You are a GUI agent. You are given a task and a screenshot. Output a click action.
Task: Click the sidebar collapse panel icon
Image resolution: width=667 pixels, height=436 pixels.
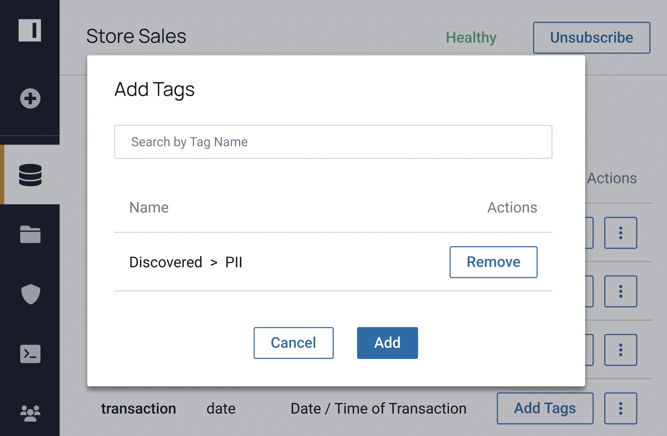coord(30,30)
